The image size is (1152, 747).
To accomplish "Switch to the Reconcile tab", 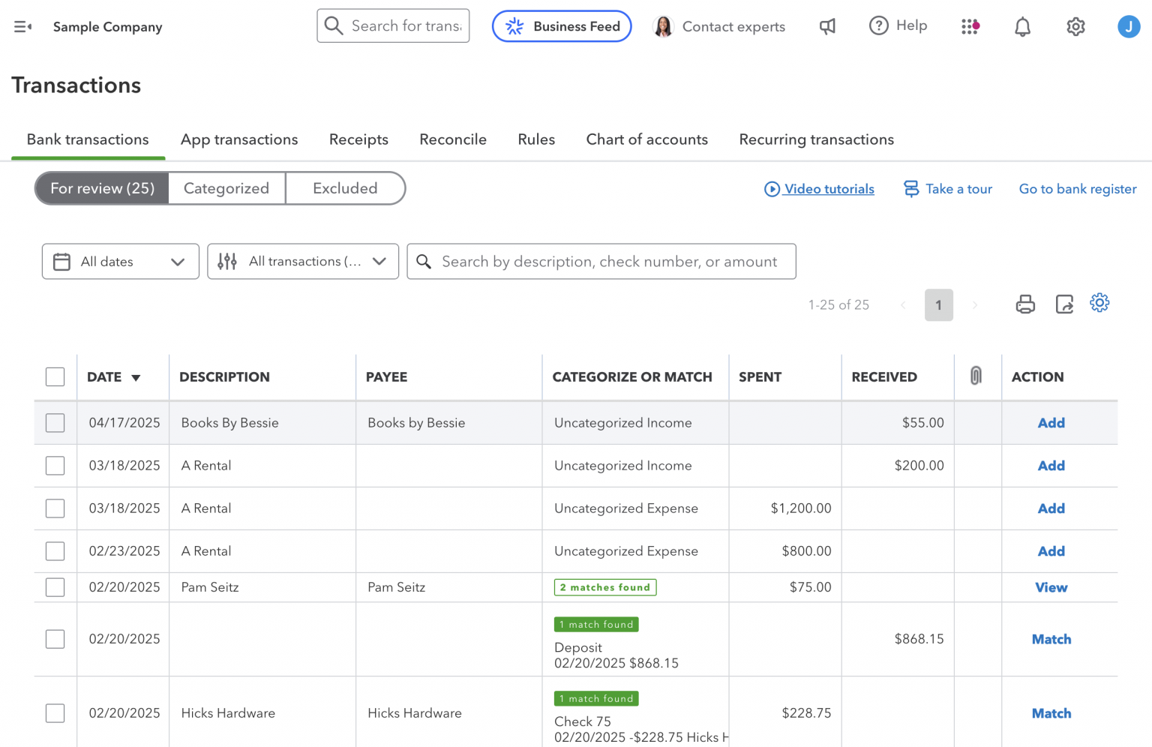I will click(x=453, y=139).
